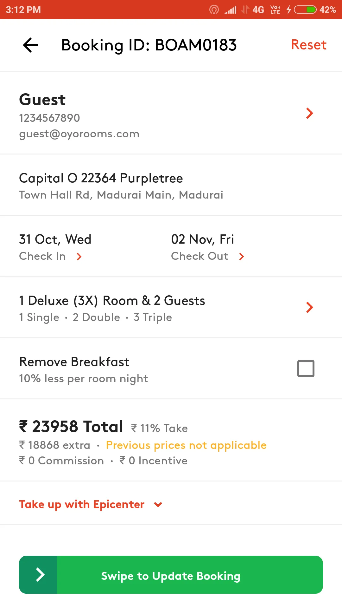Tap the back arrow icon
Viewport: 342px width, 609px height.
[x=30, y=45]
